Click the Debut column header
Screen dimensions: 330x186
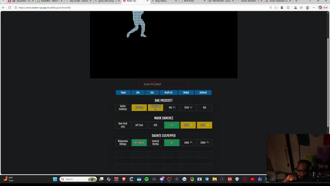tap(186, 92)
